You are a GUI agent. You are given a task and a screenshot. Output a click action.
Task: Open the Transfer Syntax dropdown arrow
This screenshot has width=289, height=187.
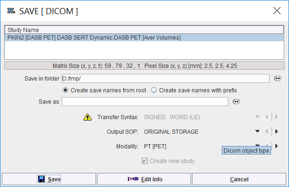click(257, 117)
